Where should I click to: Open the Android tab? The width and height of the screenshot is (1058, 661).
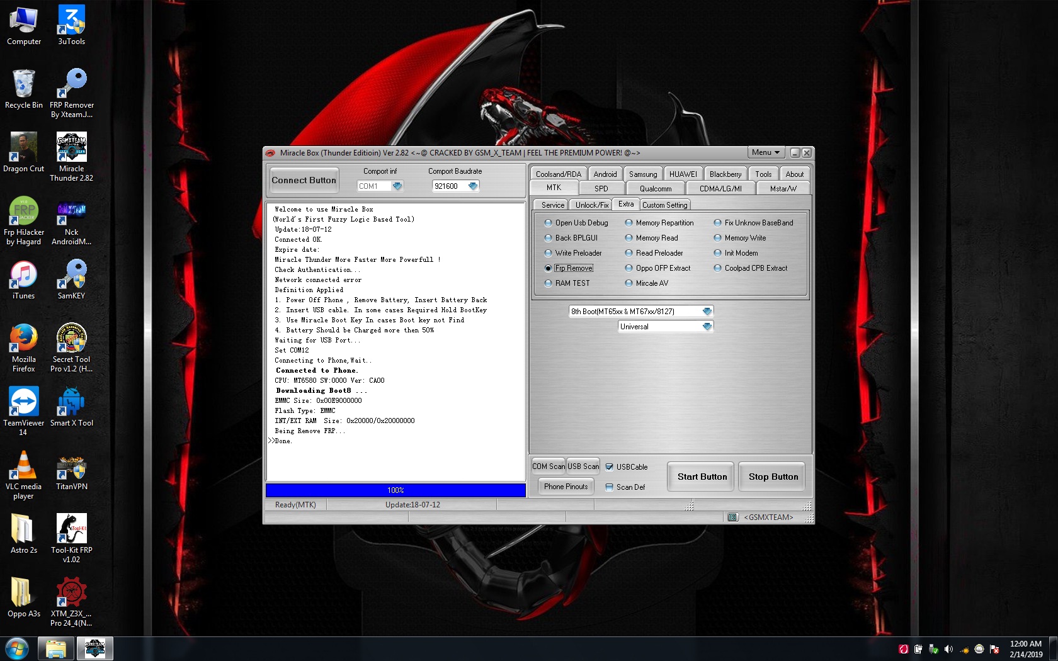[605, 174]
